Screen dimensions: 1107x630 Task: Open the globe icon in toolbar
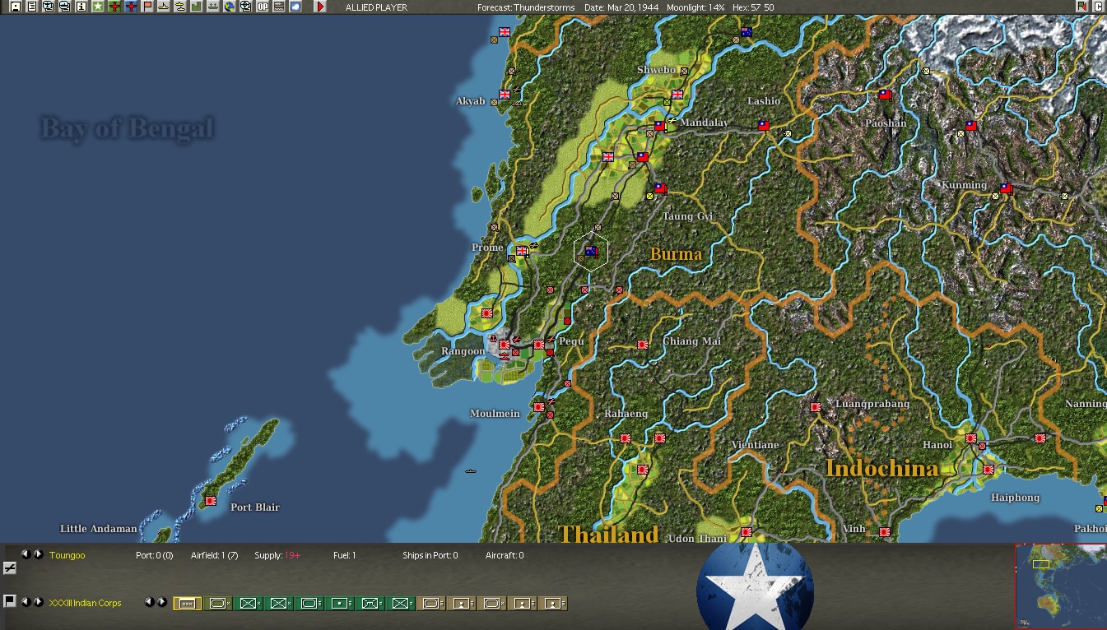tap(230, 7)
